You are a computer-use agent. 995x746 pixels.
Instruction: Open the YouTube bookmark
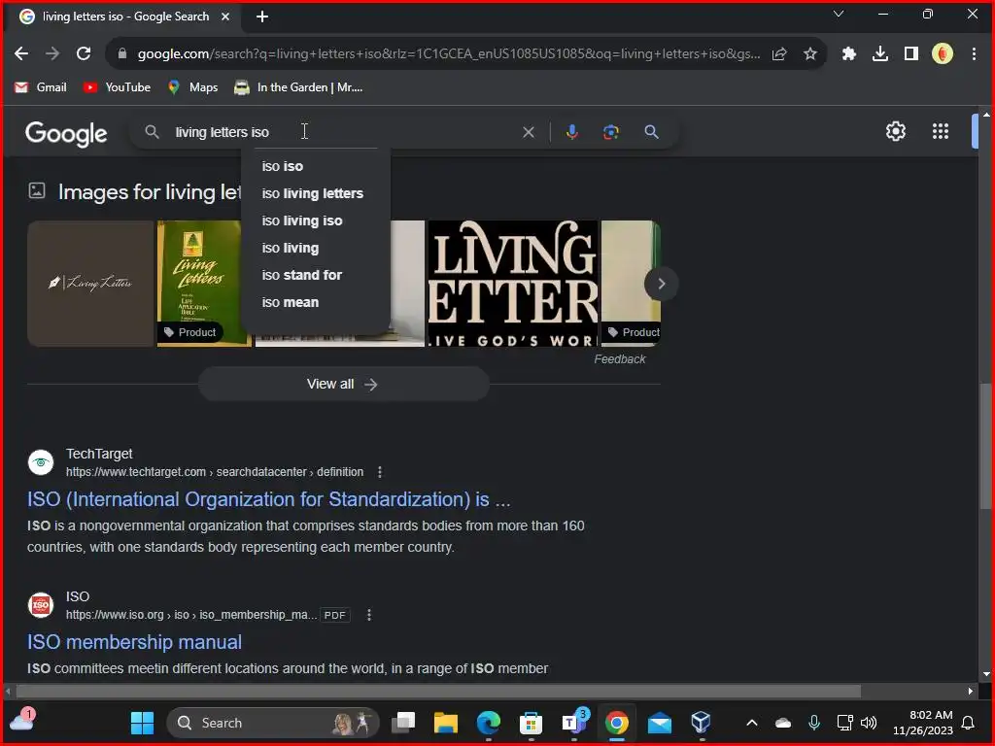[x=117, y=87]
